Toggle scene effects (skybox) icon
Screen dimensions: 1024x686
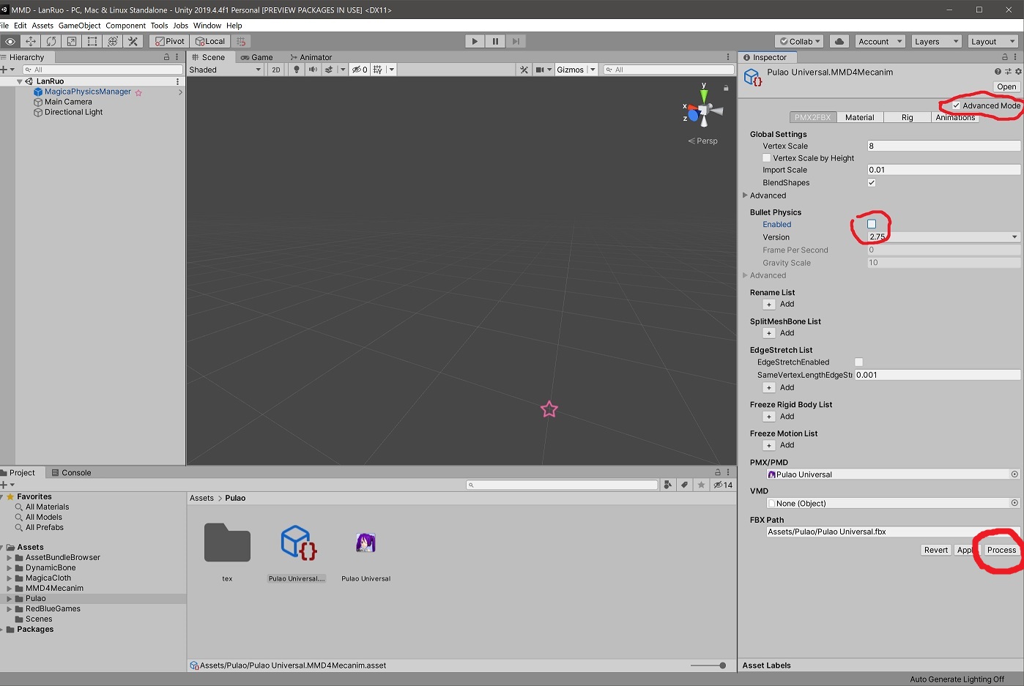coord(329,70)
